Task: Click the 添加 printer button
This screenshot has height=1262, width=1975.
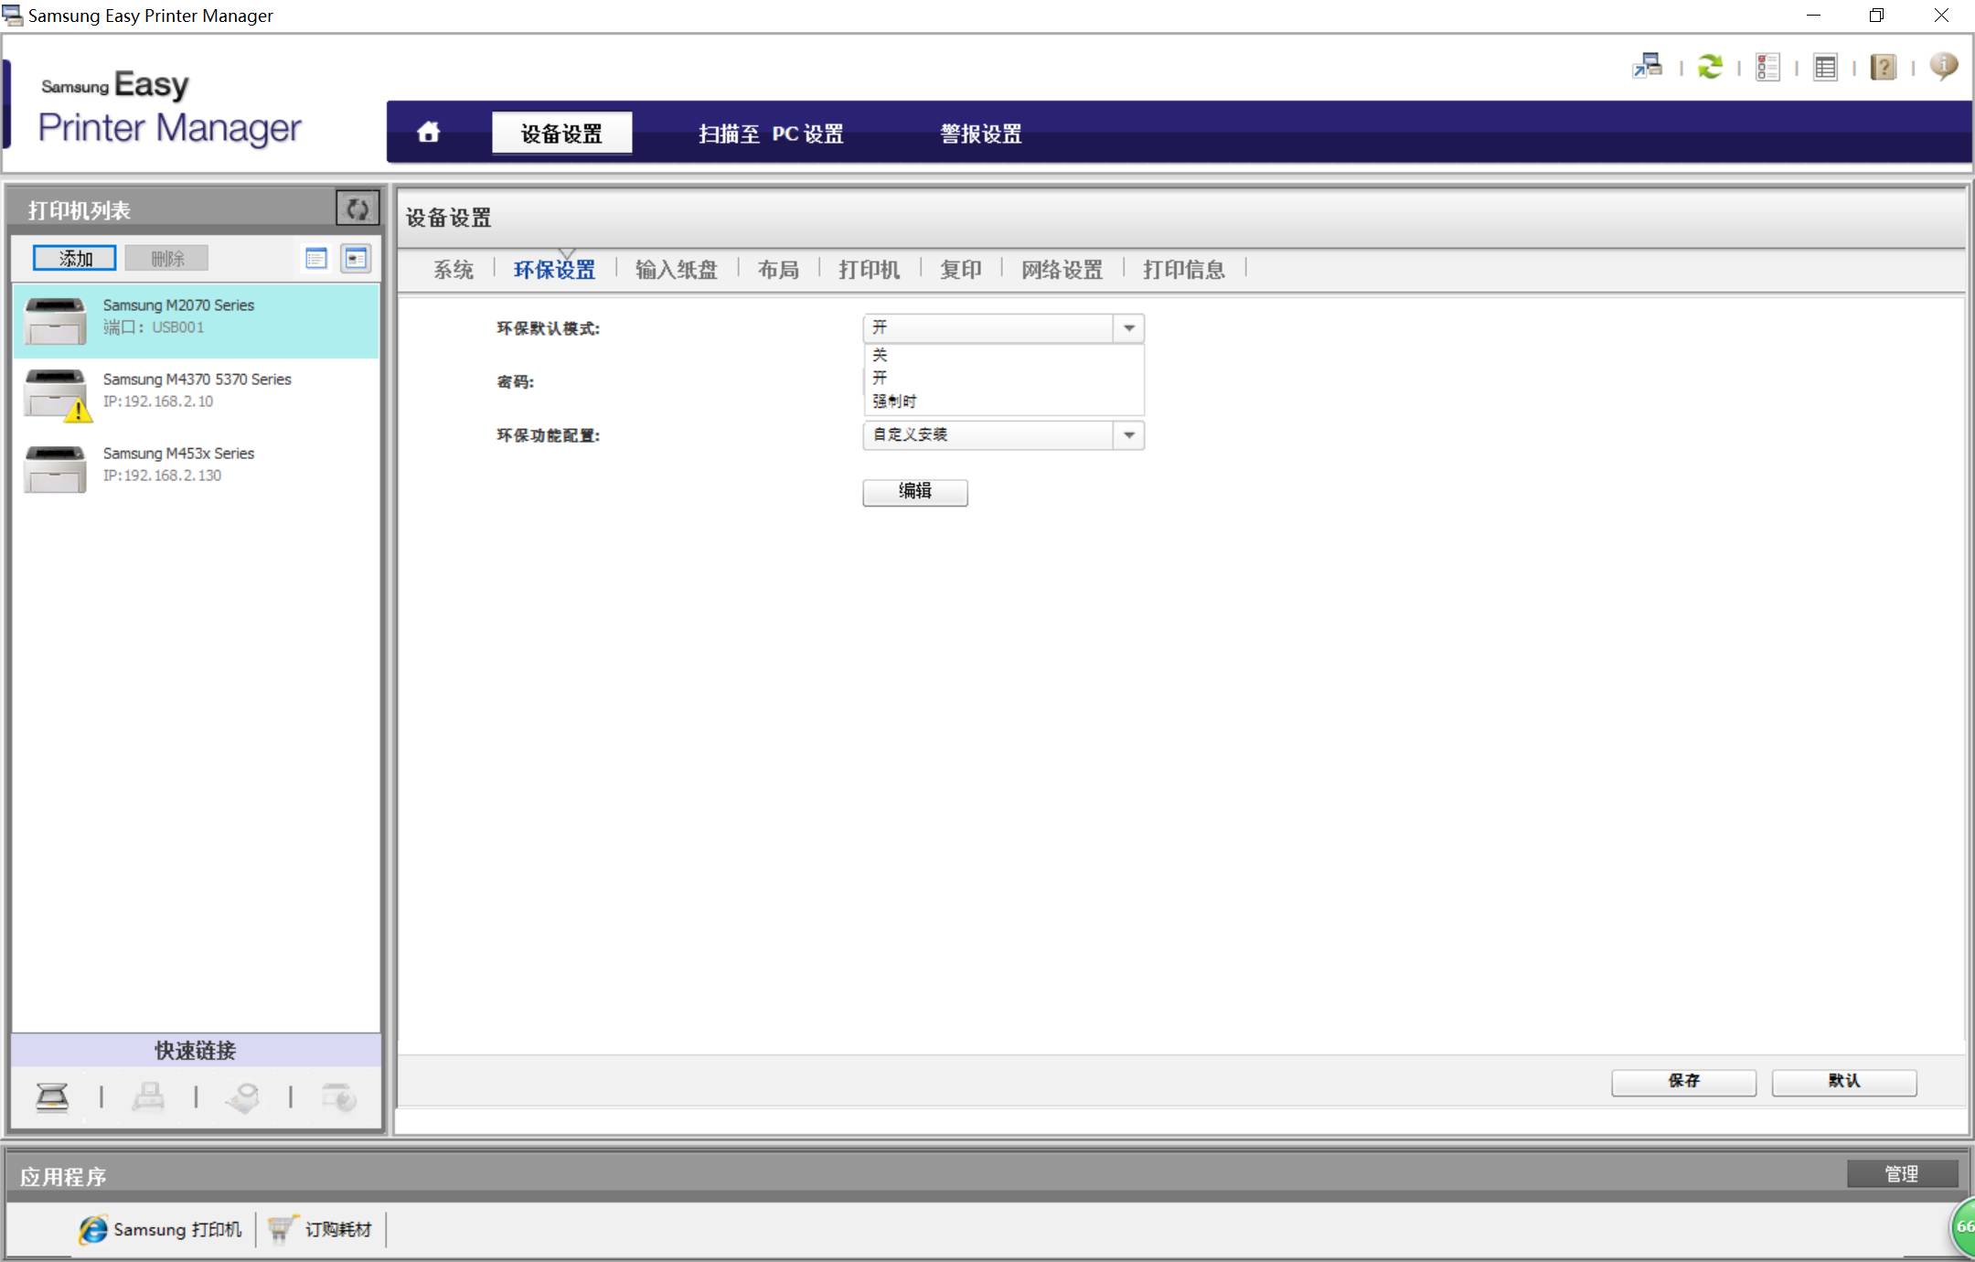Action: [75, 259]
